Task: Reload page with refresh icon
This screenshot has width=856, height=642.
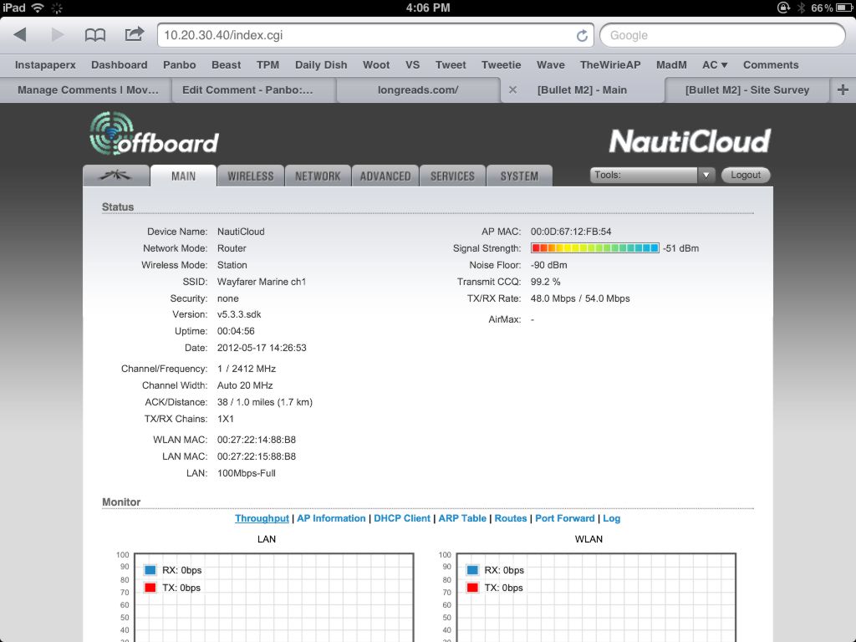Action: pyautogui.click(x=582, y=35)
